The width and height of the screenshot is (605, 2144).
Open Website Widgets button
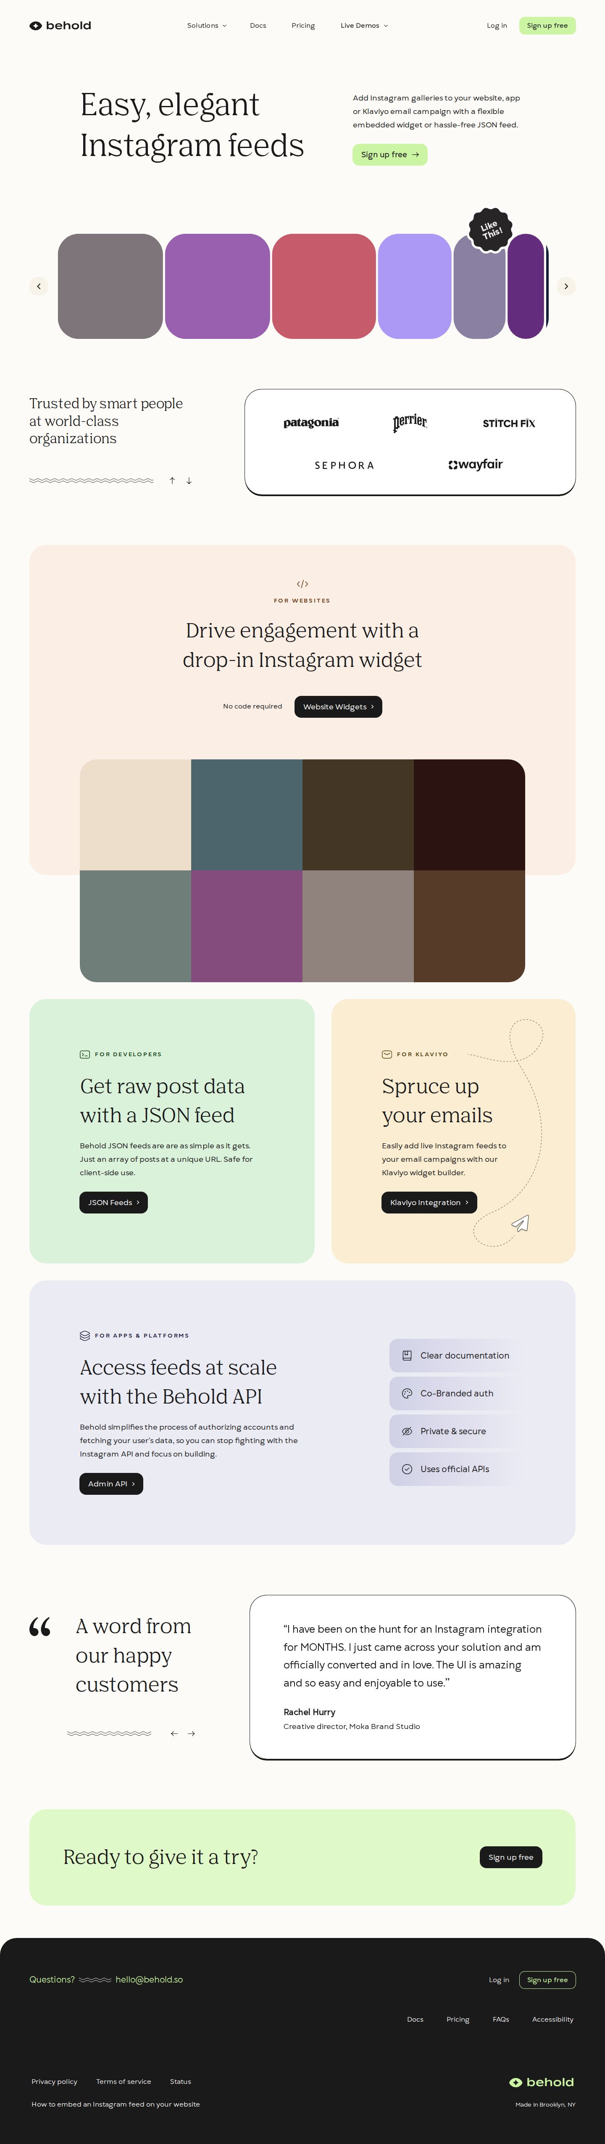(338, 707)
